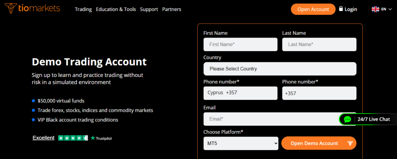Click the Open Demo Account button

click(319, 143)
